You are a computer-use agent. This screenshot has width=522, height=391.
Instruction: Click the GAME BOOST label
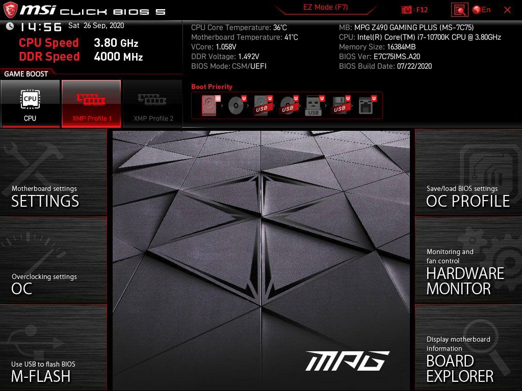pyautogui.click(x=26, y=74)
